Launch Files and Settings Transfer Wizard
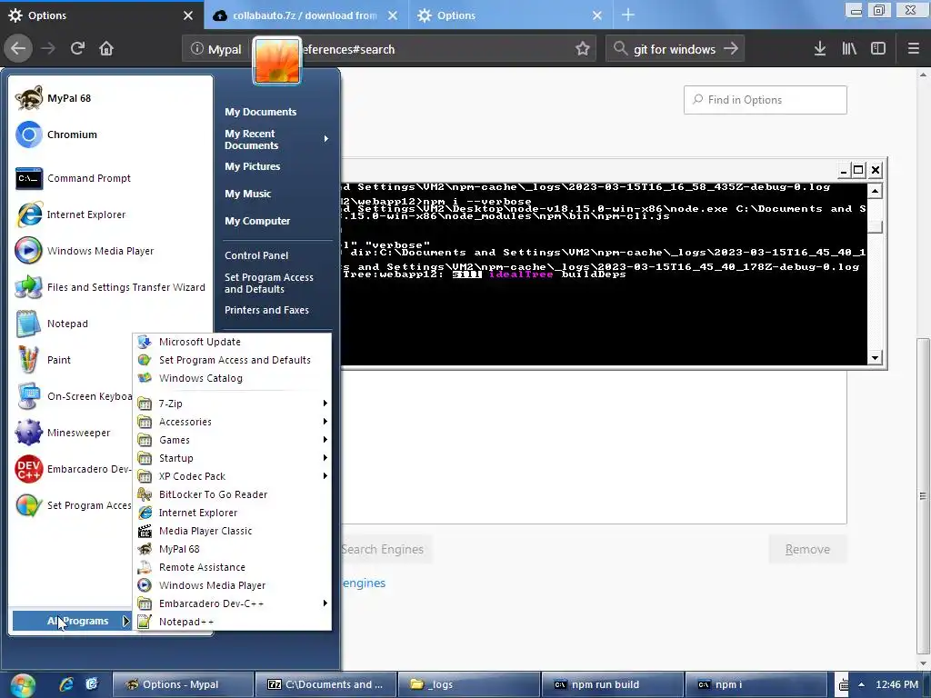 [x=111, y=287]
